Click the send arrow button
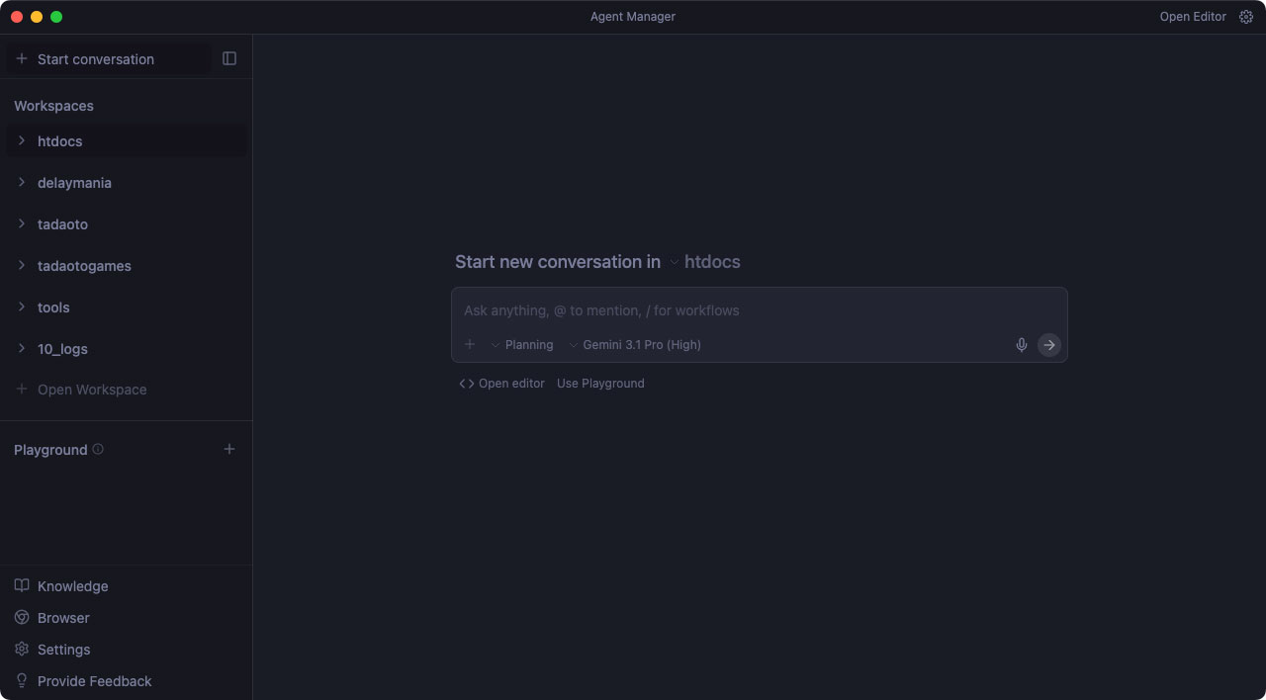 click(1049, 345)
